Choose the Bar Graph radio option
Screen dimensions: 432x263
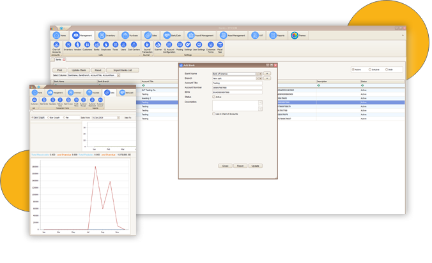click(47, 117)
